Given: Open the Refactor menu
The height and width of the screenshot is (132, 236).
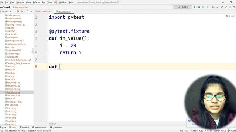Looking at the screenshot, I should click(x=36, y=3).
